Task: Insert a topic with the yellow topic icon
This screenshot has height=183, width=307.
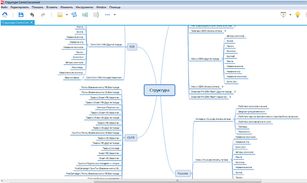Action: point(60,15)
